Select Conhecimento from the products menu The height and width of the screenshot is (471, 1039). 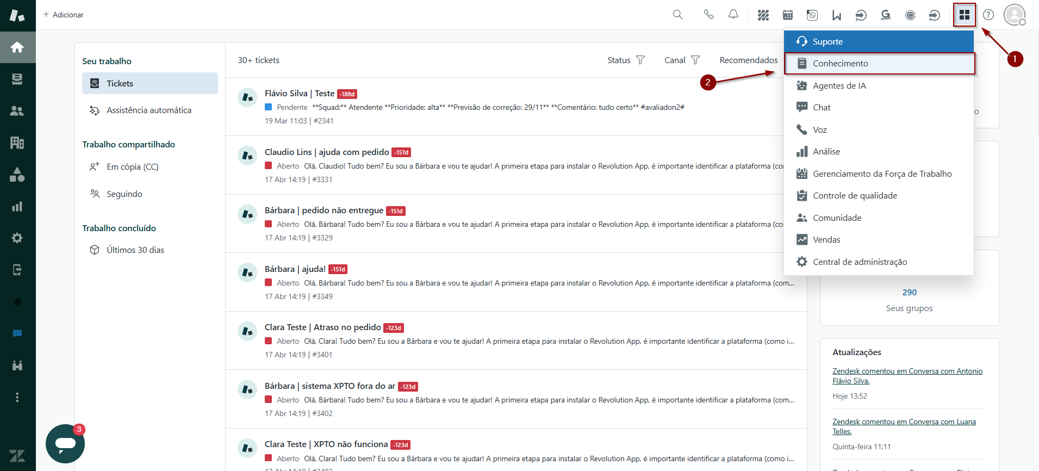(840, 64)
